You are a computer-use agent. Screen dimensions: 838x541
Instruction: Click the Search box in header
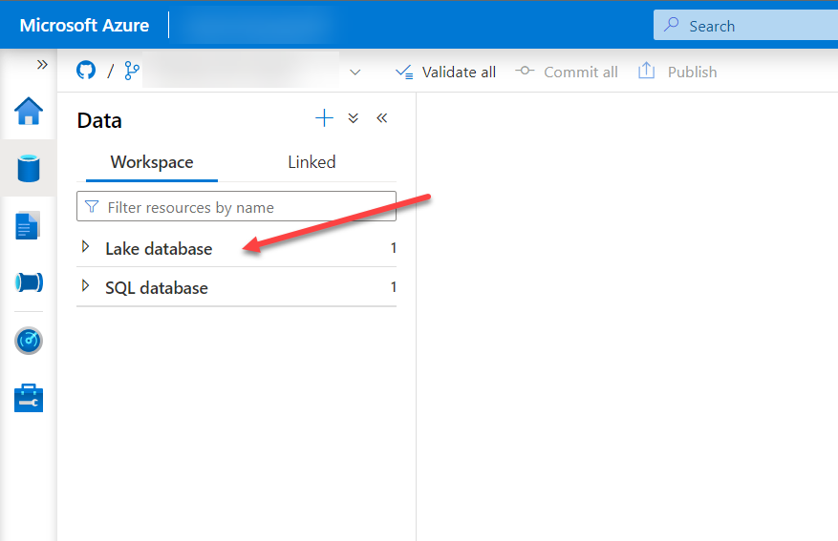coord(745,25)
